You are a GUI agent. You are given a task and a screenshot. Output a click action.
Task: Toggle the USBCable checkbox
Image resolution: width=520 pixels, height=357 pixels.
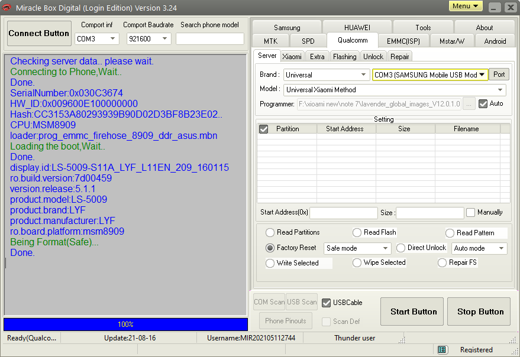(x=327, y=303)
